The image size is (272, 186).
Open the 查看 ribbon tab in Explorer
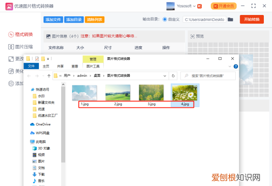75,66
